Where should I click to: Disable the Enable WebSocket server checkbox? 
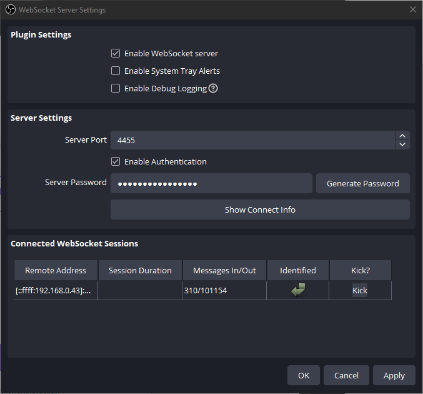[116, 54]
